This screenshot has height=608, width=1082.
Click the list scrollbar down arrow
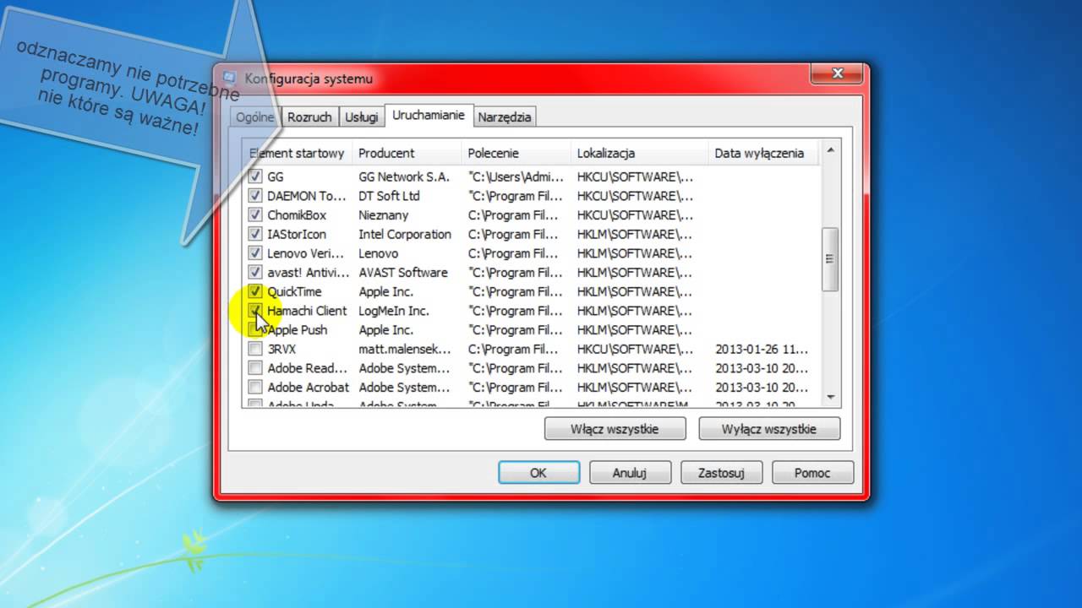click(x=830, y=397)
